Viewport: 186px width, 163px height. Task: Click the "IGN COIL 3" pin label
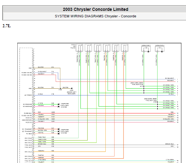point(28,152)
